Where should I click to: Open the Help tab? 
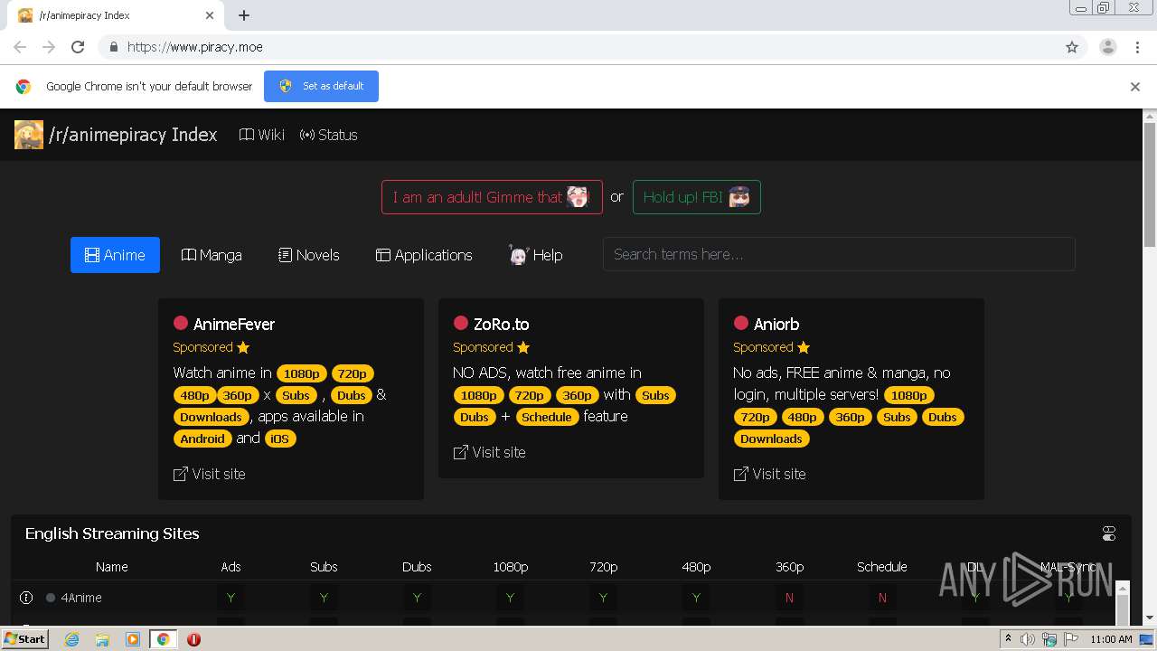(535, 255)
